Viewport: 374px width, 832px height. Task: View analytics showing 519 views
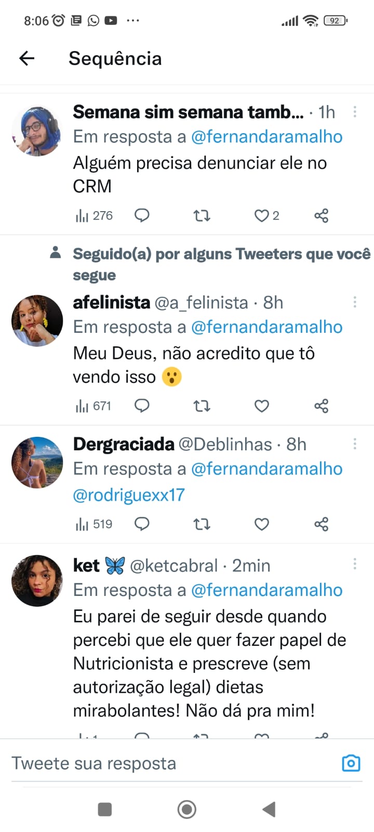pos(94,524)
